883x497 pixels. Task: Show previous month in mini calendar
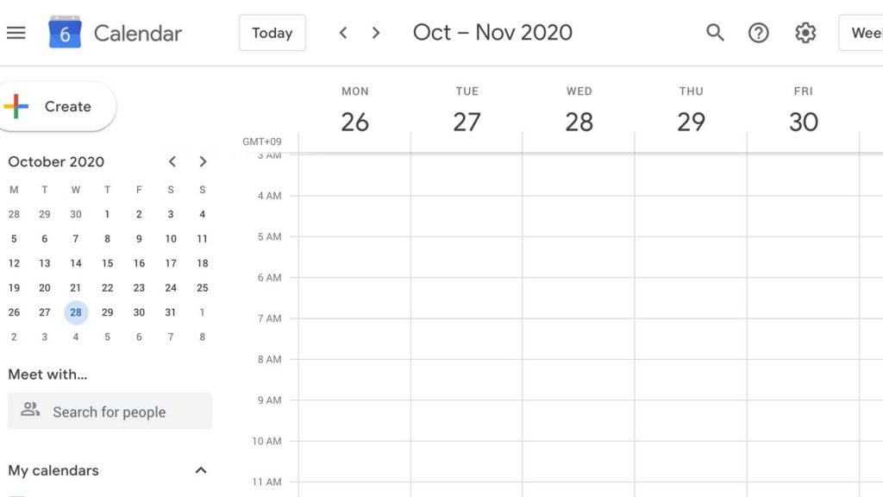[x=172, y=161]
